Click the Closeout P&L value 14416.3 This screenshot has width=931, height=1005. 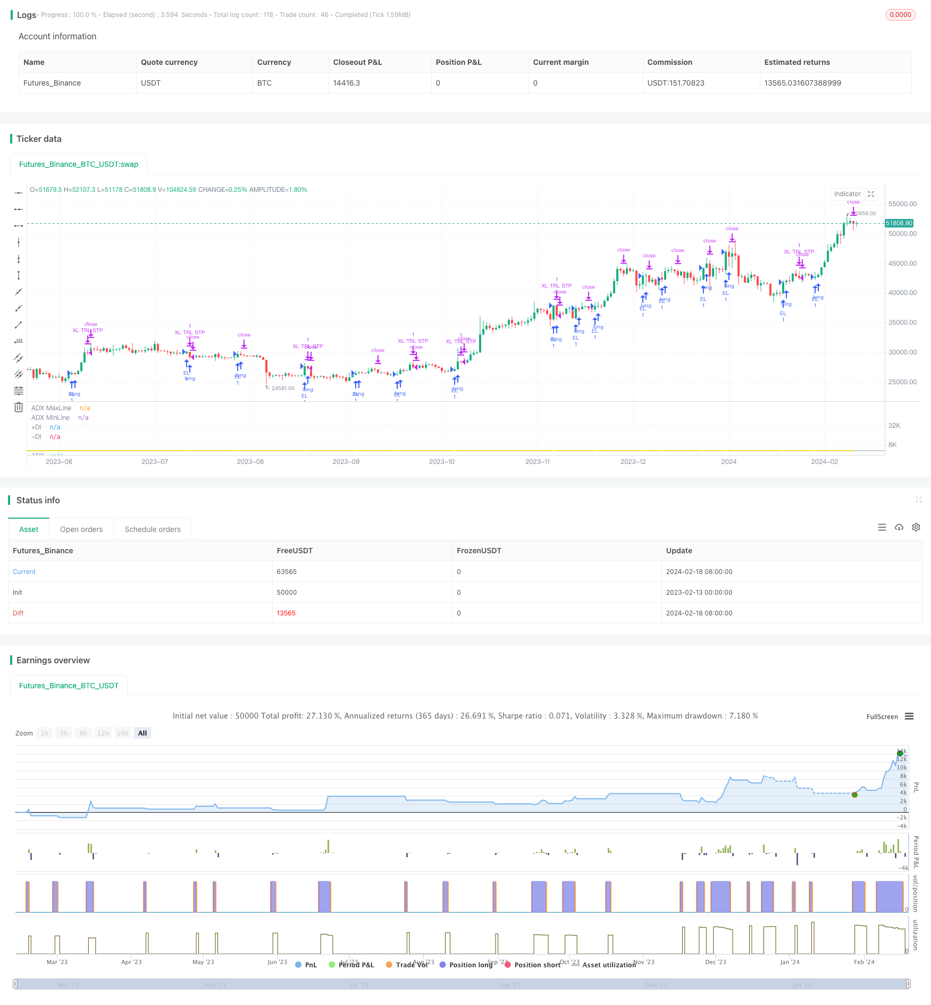347,83
